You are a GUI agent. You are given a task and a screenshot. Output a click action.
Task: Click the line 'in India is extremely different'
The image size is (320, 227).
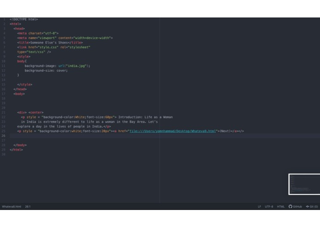click(x=89, y=122)
